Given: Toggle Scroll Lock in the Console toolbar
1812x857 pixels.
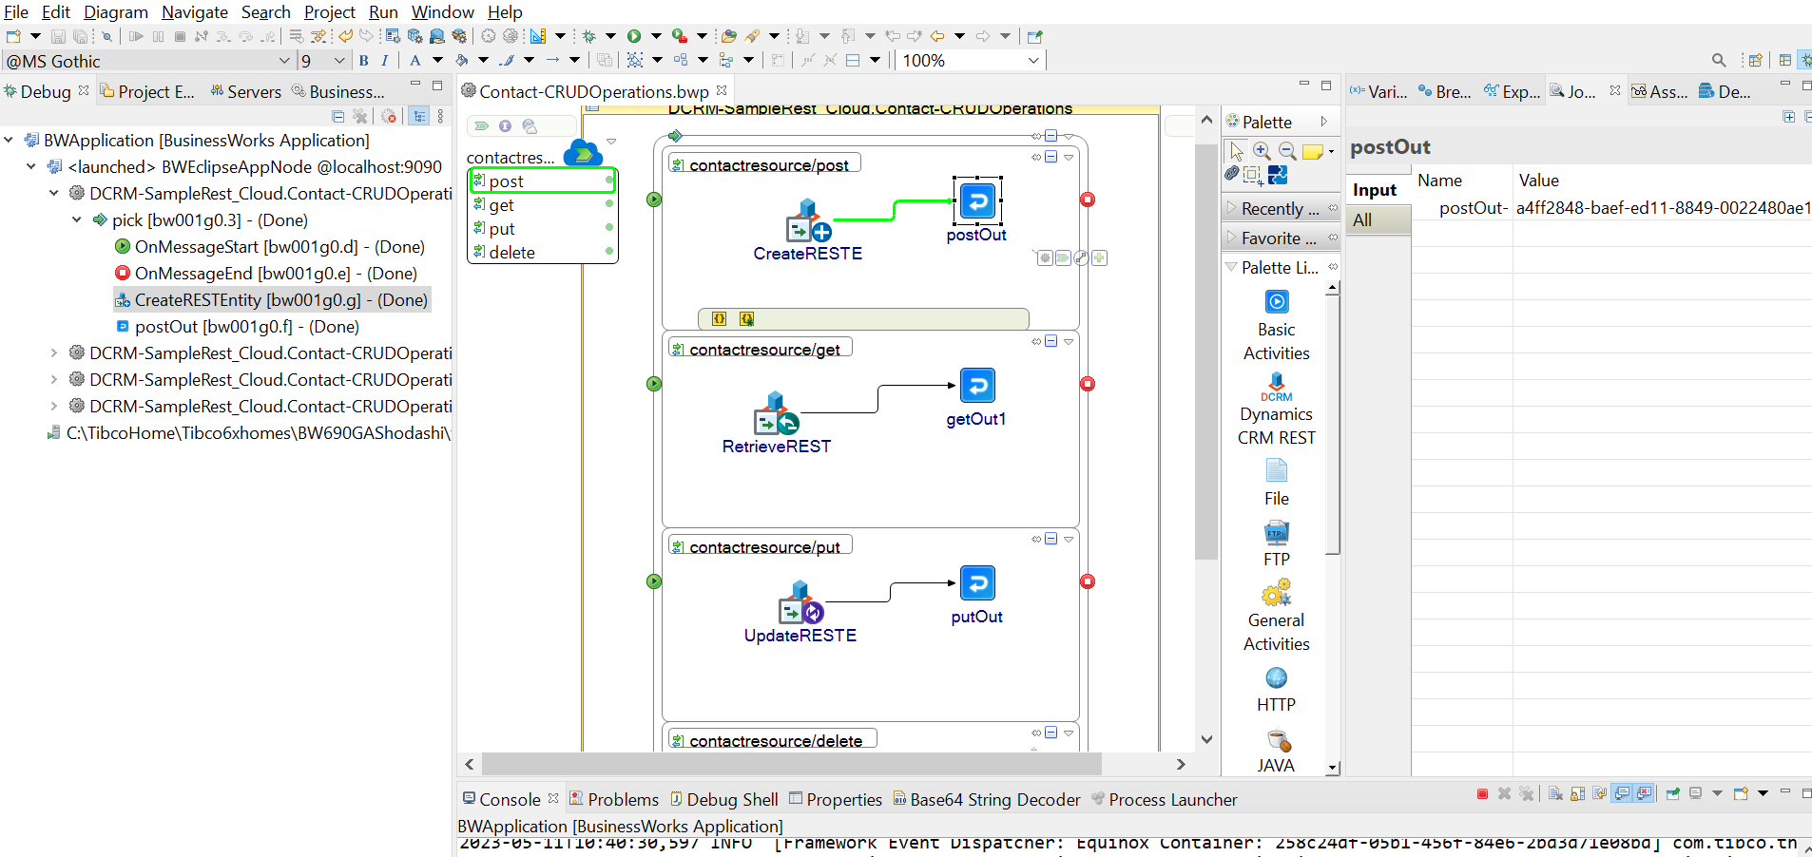Looking at the screenshot, I should [1578, 793].
